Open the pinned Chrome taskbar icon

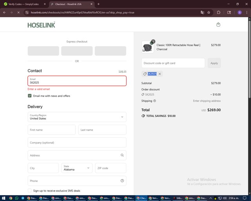click(11, 198)
